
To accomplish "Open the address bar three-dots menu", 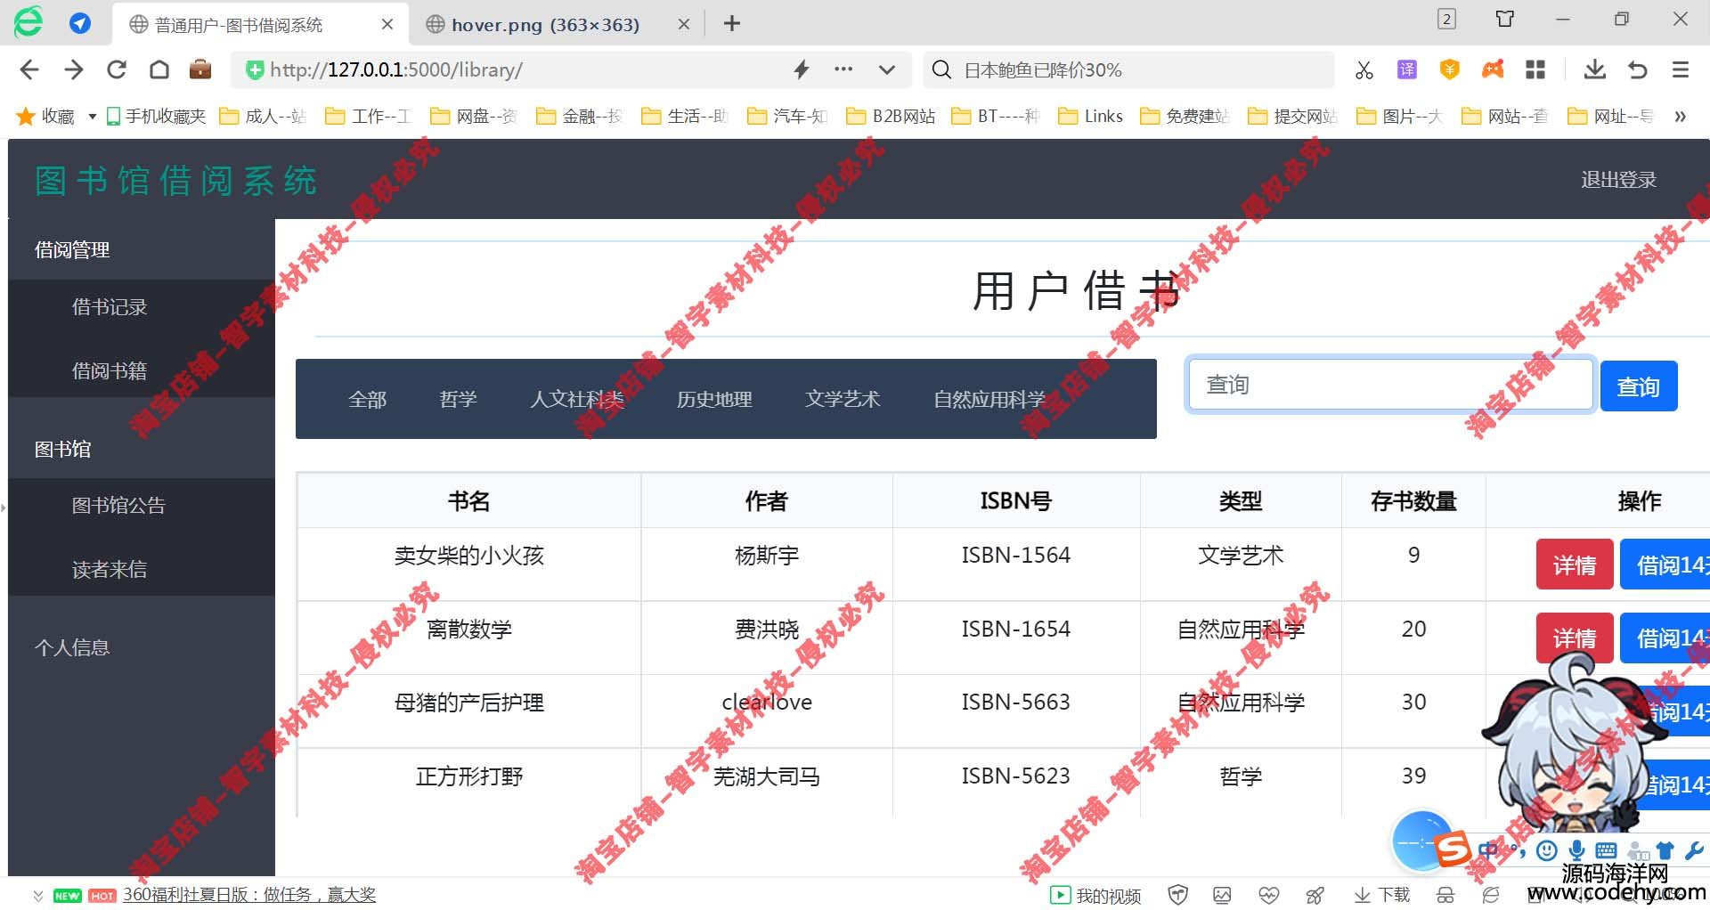I will click(843, 69).
